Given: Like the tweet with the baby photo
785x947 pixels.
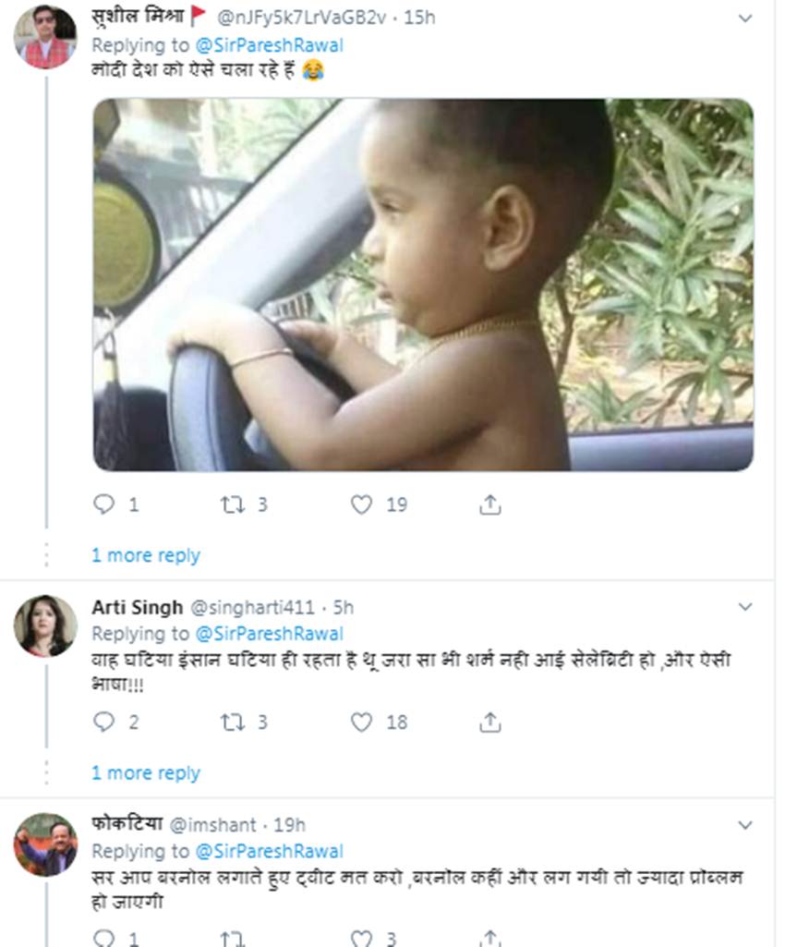Looking at the screenshot, I should [362, 504].
